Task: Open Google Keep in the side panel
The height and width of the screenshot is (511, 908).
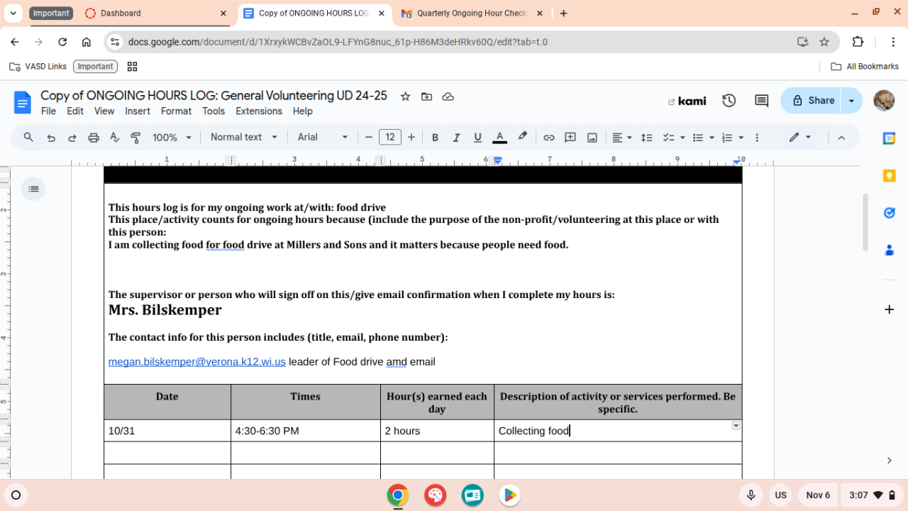Action: coord(889,175)
